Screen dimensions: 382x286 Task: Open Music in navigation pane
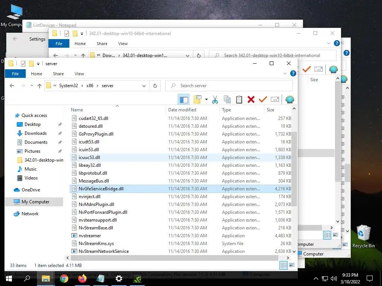click(x=31, y=169)
